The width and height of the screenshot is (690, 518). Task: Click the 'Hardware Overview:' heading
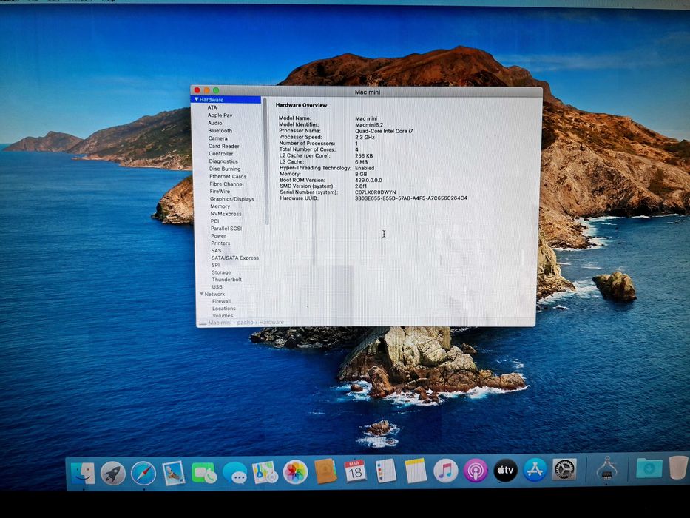302,105
